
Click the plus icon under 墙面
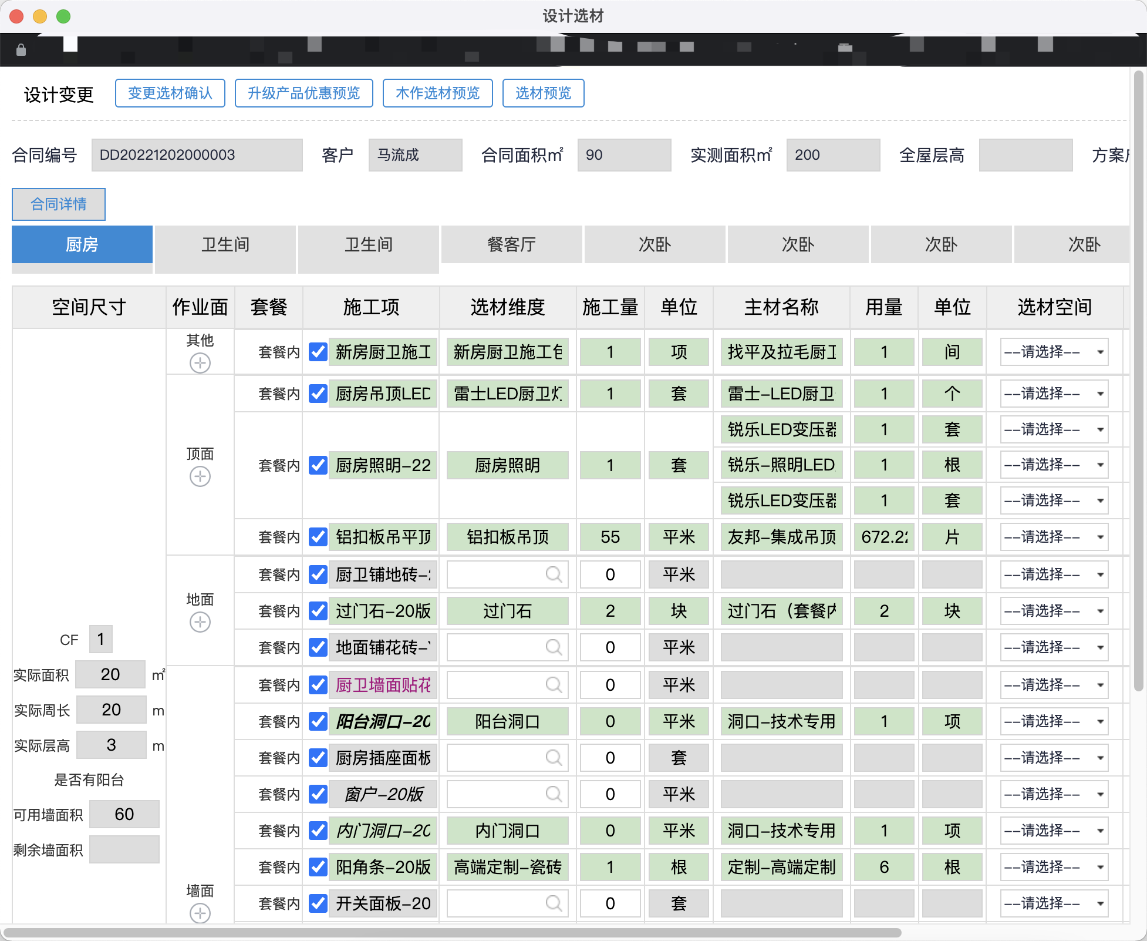coord(200,913)
